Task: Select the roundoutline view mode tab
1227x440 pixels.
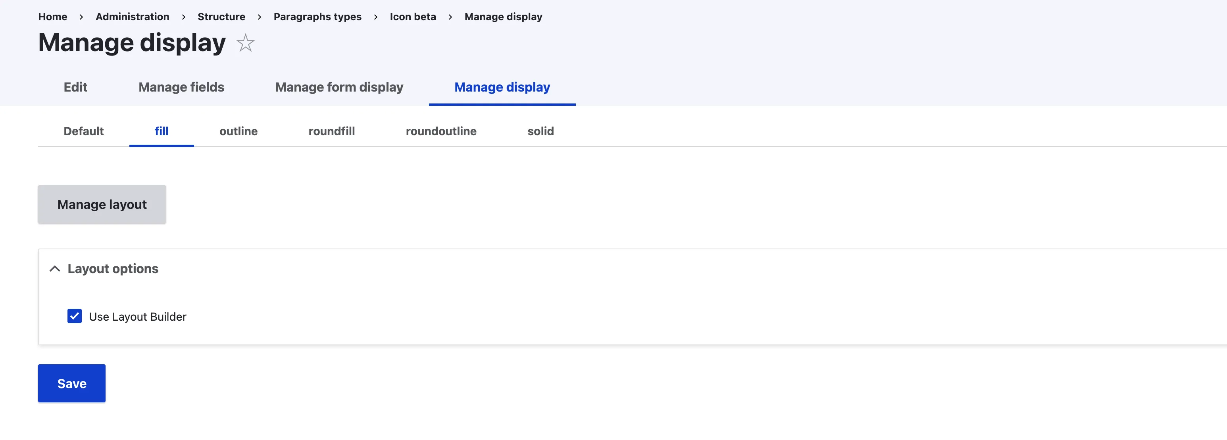Action: click(x=440, y=131)
